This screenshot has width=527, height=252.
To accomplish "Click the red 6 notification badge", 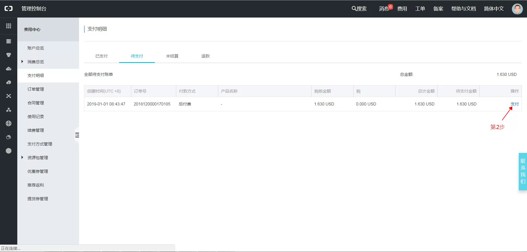I will click(x=390, y=7).
